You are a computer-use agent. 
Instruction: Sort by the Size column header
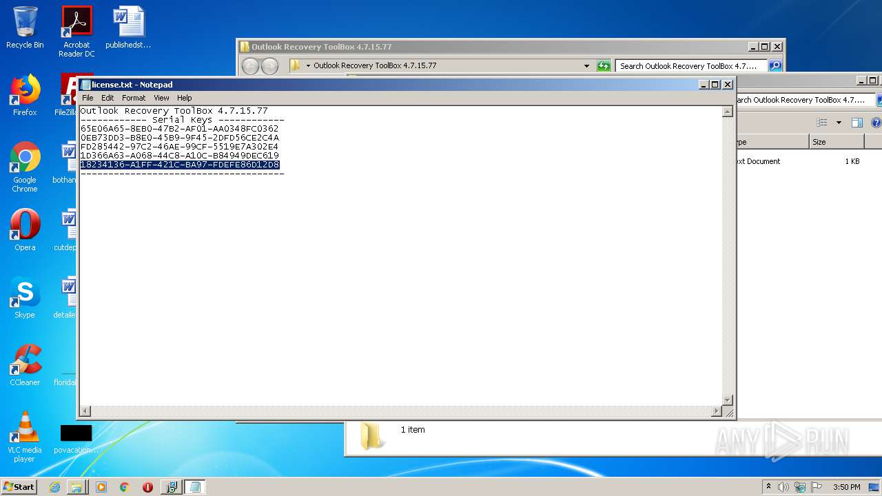[x=836, y=142]
